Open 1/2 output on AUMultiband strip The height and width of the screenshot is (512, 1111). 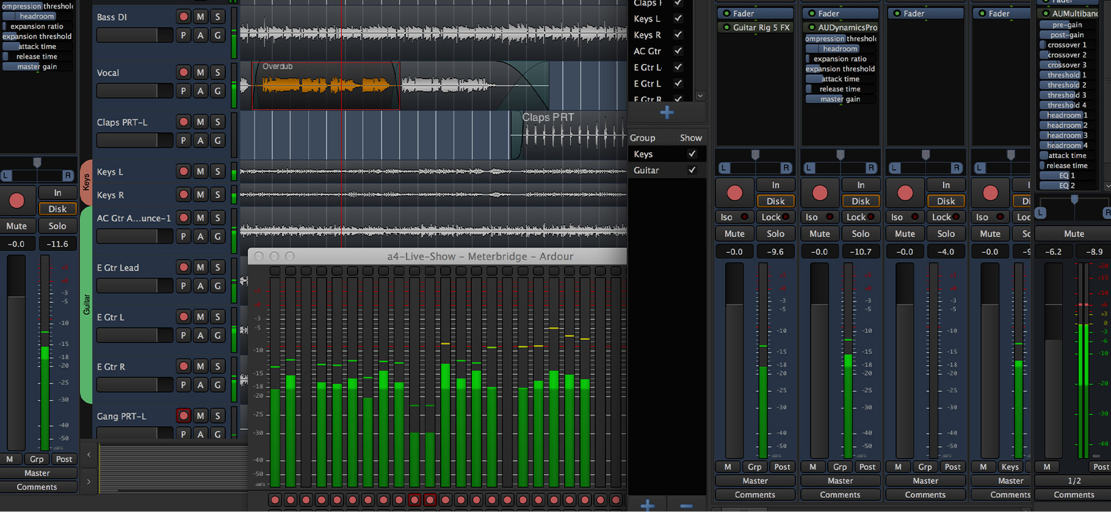click(1074, 481)
